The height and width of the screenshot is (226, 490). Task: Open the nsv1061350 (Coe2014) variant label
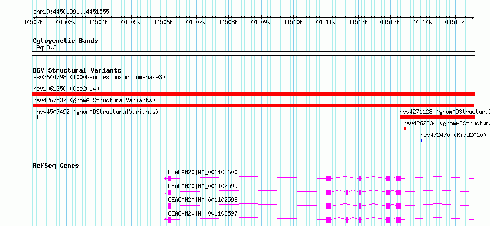(66, 89)
